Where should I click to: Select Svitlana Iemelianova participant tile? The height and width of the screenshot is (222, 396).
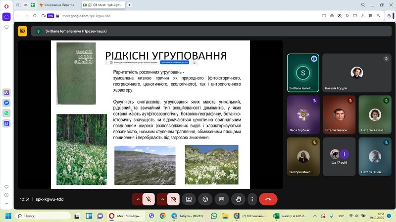pos(303,73)
